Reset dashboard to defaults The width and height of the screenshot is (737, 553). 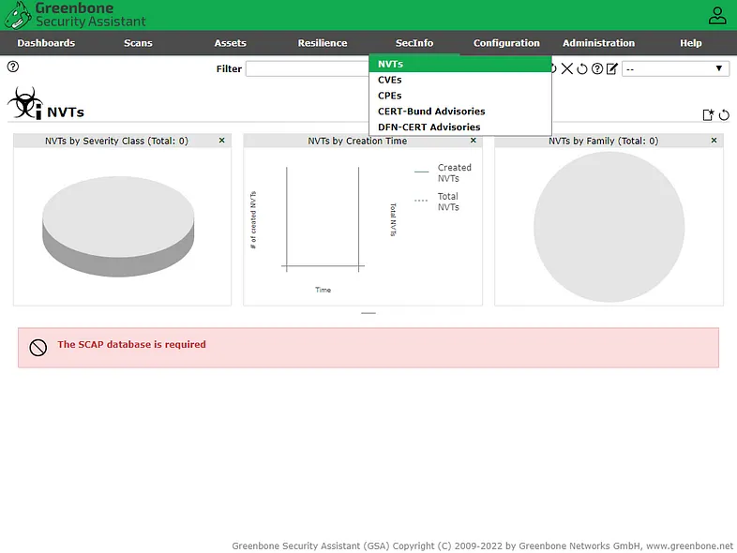coord(724,114)
